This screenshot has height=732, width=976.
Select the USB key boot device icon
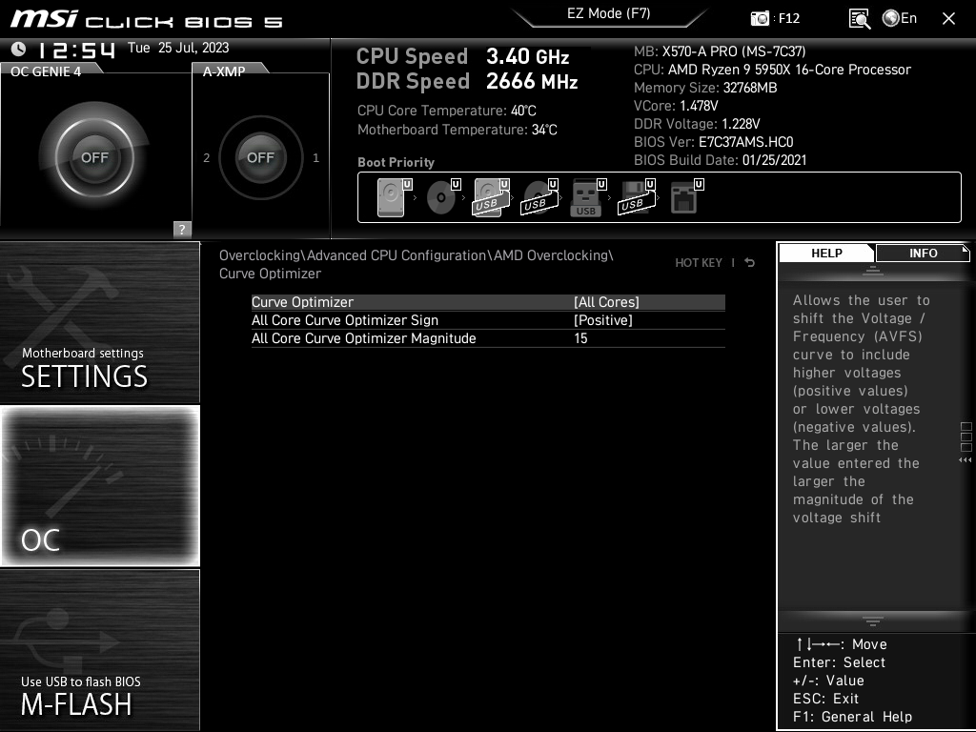pyautogui.click(x=585, y=197)
